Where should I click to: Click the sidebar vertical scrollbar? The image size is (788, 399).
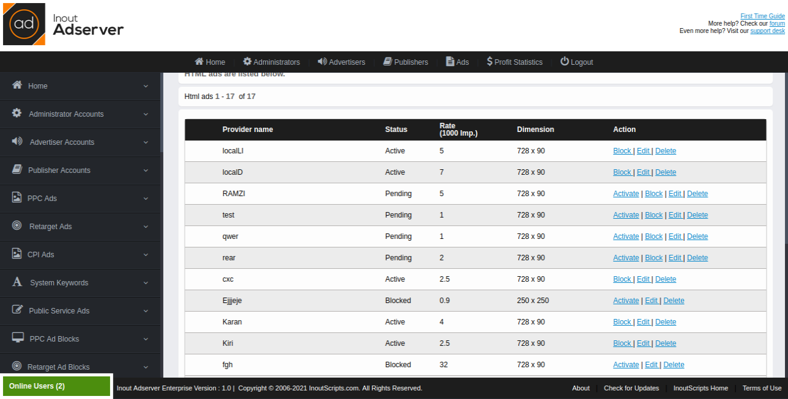tap(162, 113)
